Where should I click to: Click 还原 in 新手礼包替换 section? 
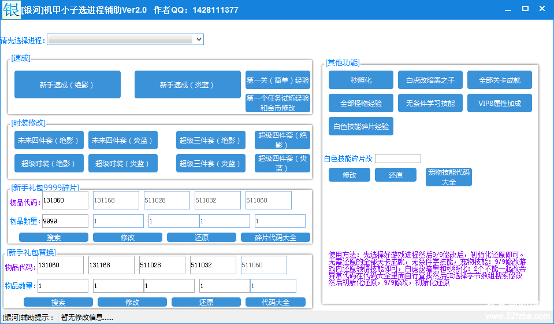206,302
